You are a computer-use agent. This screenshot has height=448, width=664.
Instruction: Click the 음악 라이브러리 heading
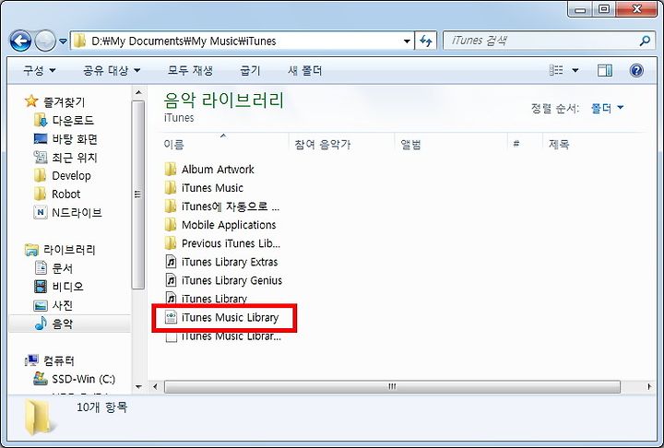tap(223, 100)
